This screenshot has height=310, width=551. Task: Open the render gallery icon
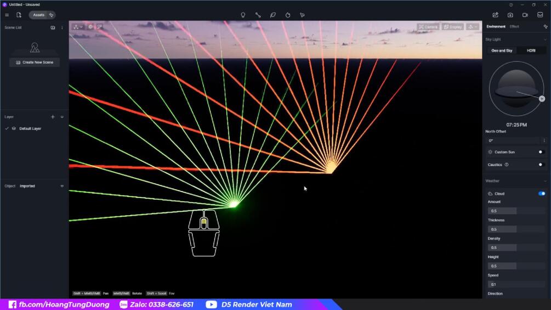[540, 15]
